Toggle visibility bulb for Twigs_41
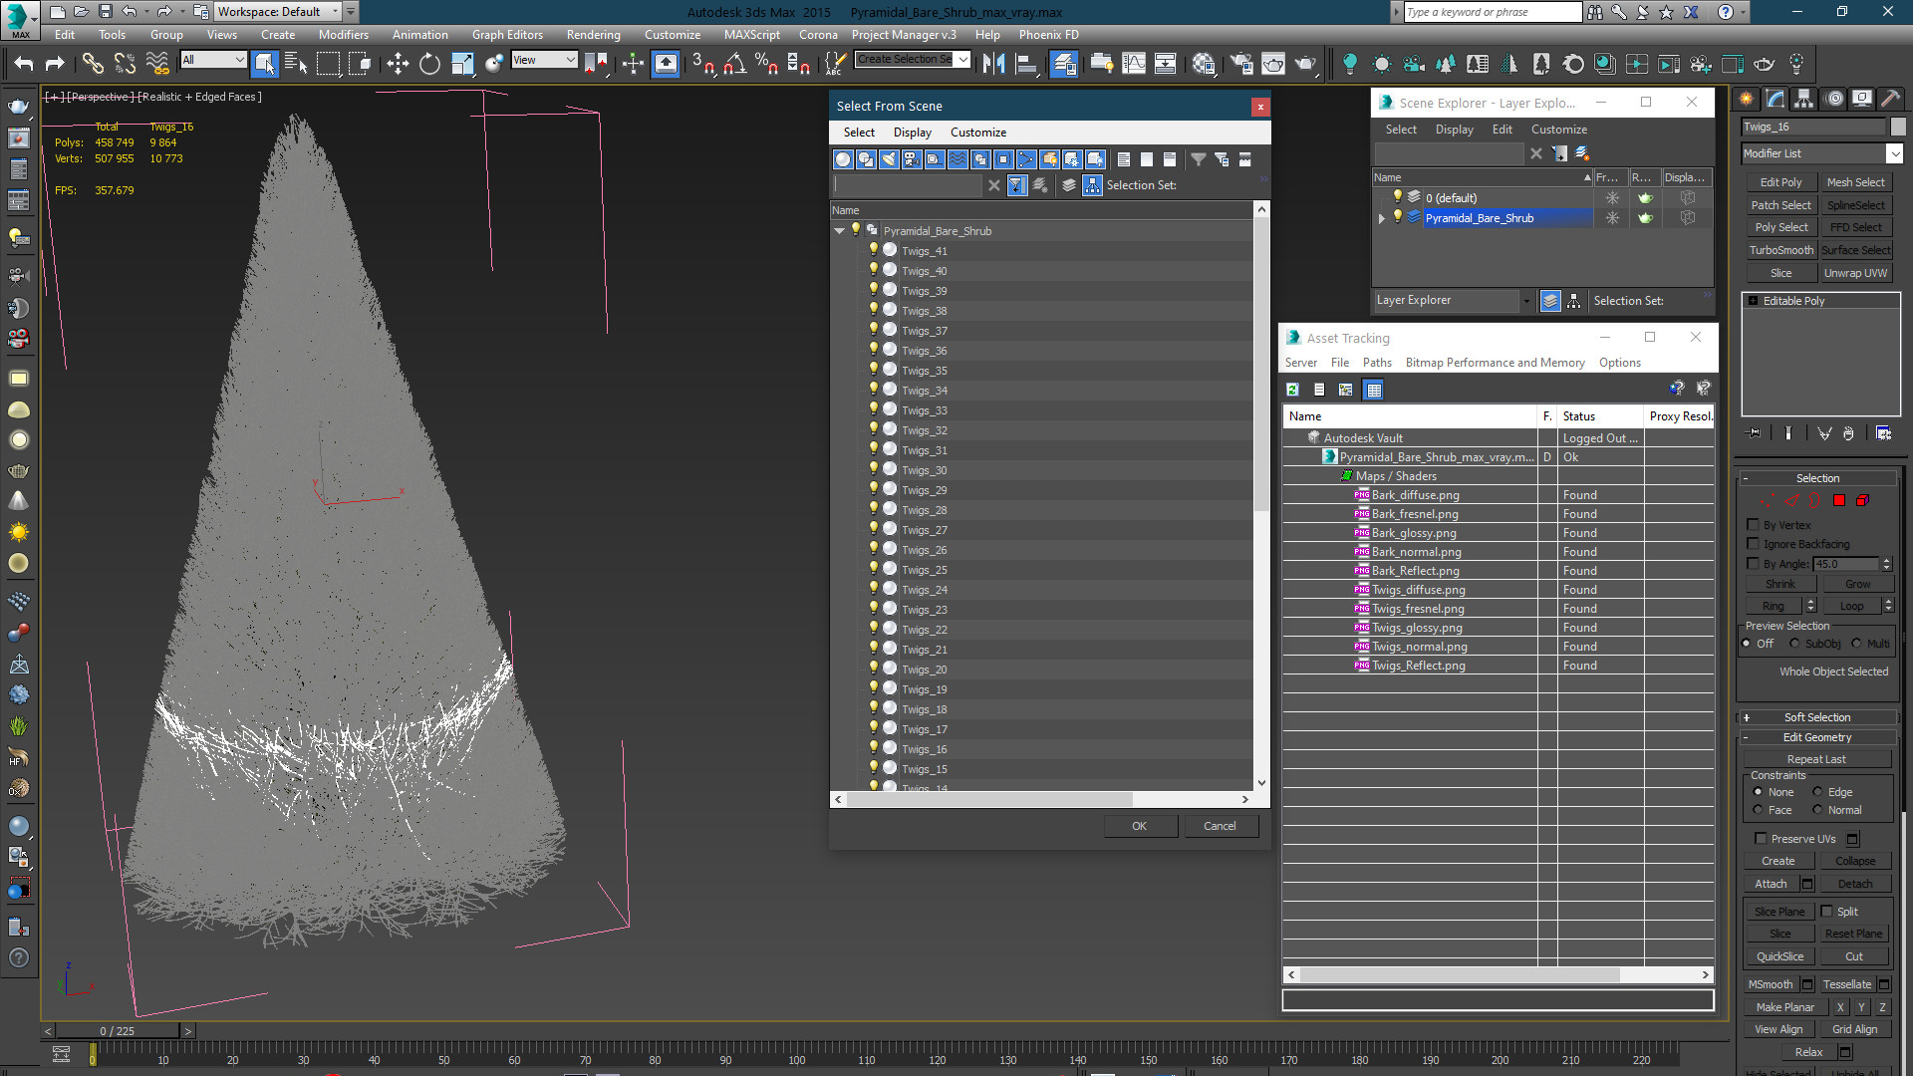 click(x=874, y=250)
